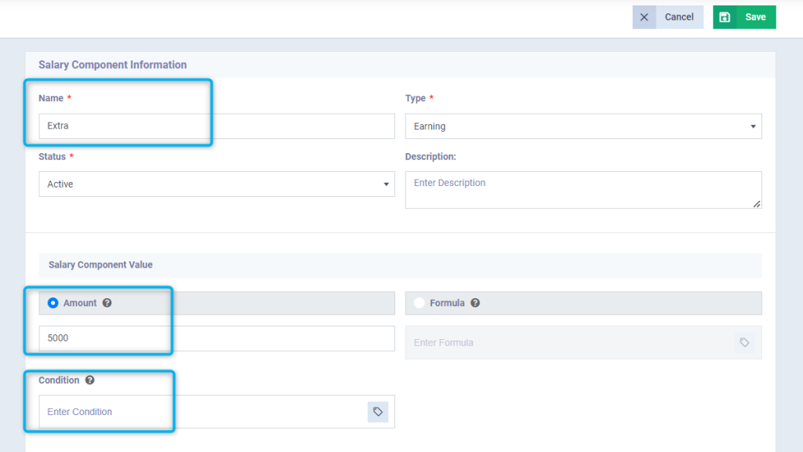Select the Formula radio button
The width and height of the screenshot is (803, 452).
(x=420, y=302)
